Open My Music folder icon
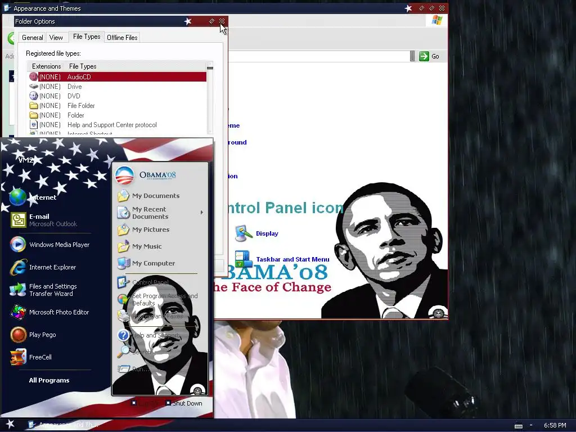 tap(123, 246)
